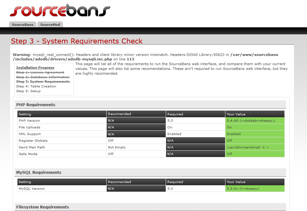Viewport: 307px width, 211px height.
Task: Switch to the SourceMod tab
Action: coord(50,24)
